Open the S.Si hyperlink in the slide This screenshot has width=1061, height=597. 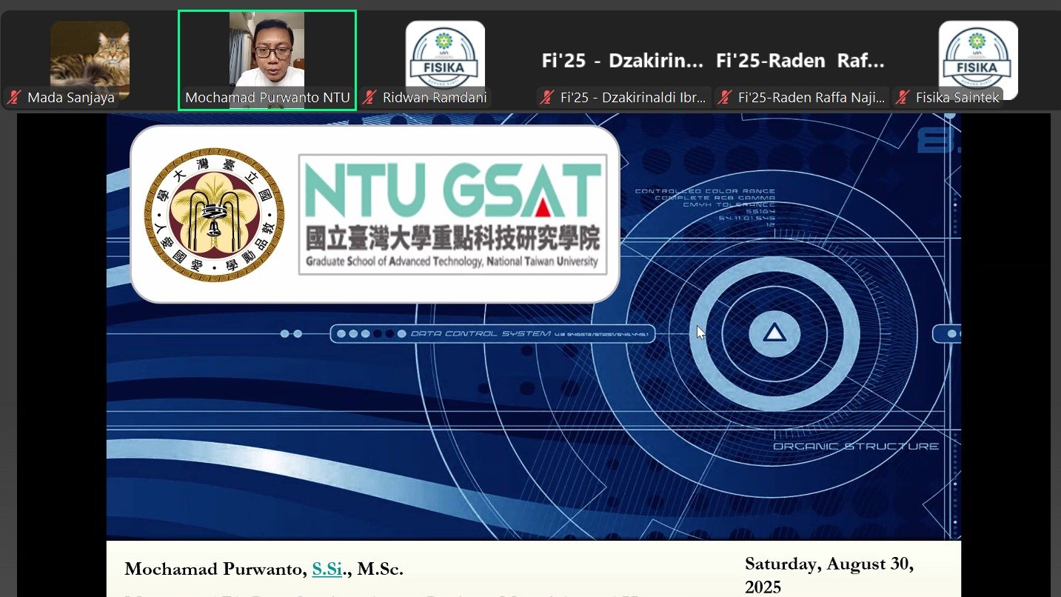click(x=327, y=569)
